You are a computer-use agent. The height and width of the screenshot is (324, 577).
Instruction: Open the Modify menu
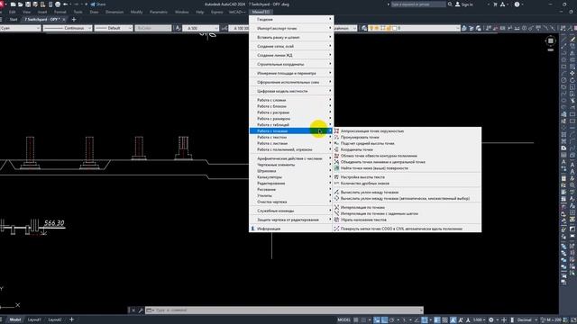tap(136, 12)
